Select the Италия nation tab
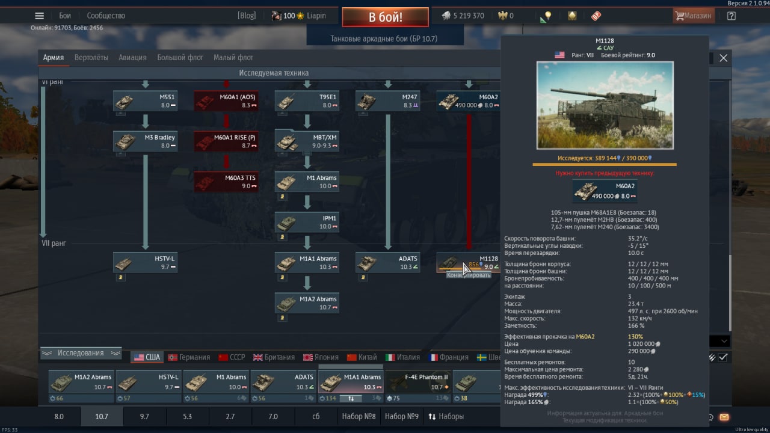 click(402, 357)
